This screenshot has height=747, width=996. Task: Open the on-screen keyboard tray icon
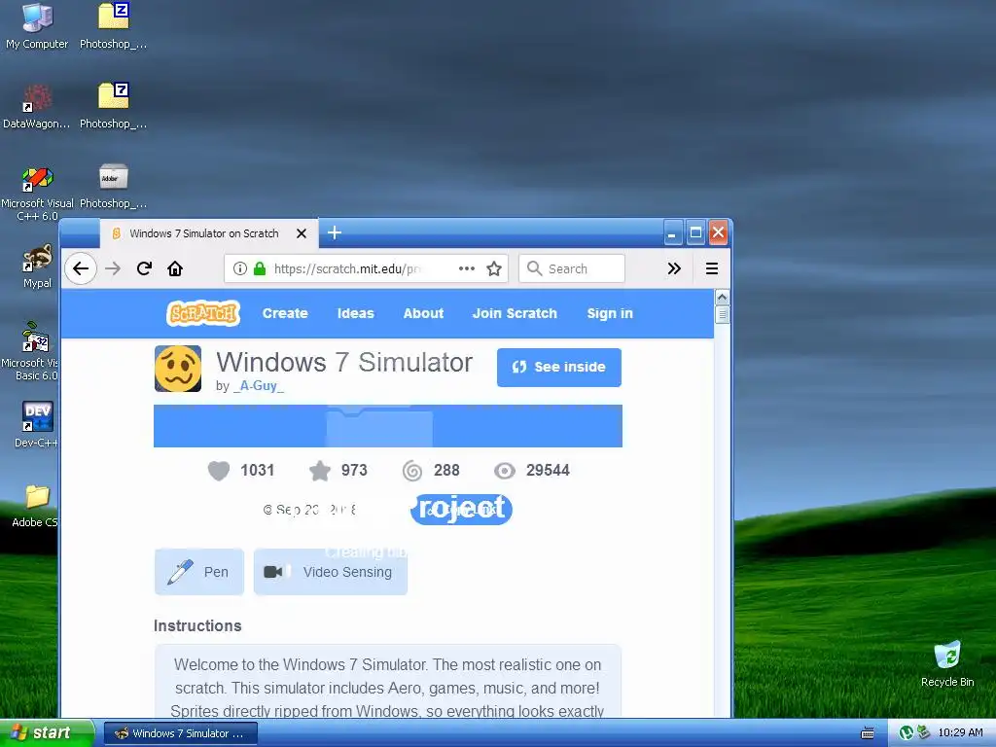(x=867, y=733)
